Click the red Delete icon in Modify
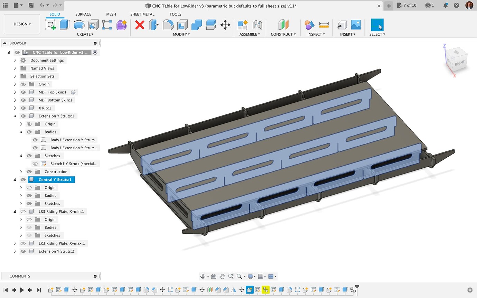This screenshot has height=298, width=477. (140, 25)
